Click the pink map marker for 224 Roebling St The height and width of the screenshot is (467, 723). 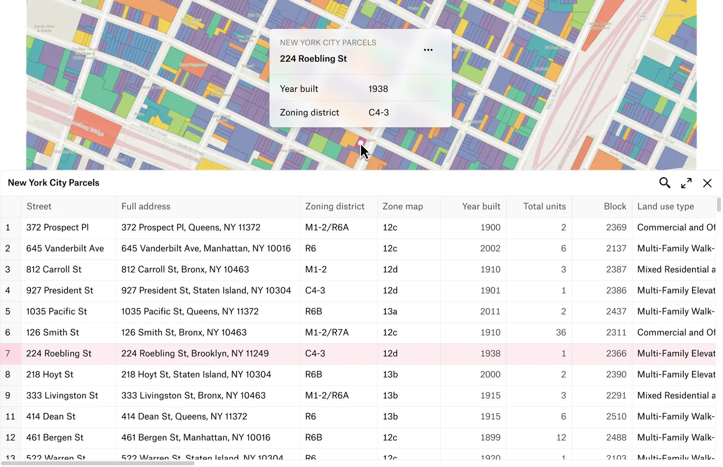[x=361, y=143]
